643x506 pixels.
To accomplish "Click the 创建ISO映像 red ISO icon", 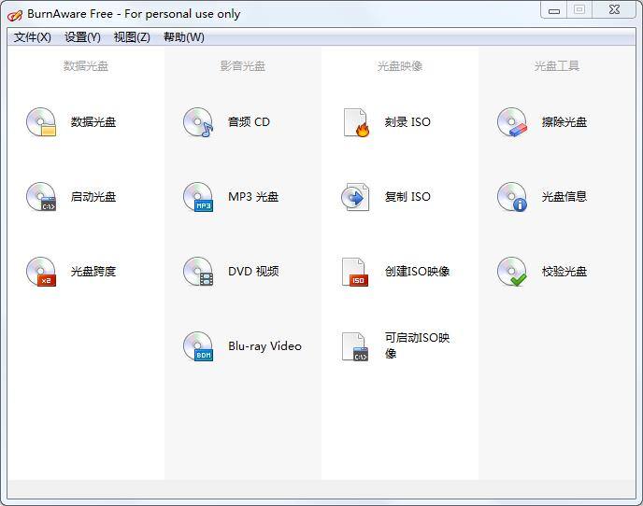I will 355,272.
